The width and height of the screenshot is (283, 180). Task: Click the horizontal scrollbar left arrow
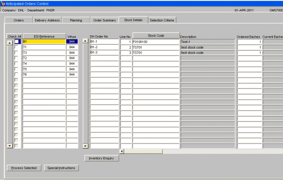122,151
